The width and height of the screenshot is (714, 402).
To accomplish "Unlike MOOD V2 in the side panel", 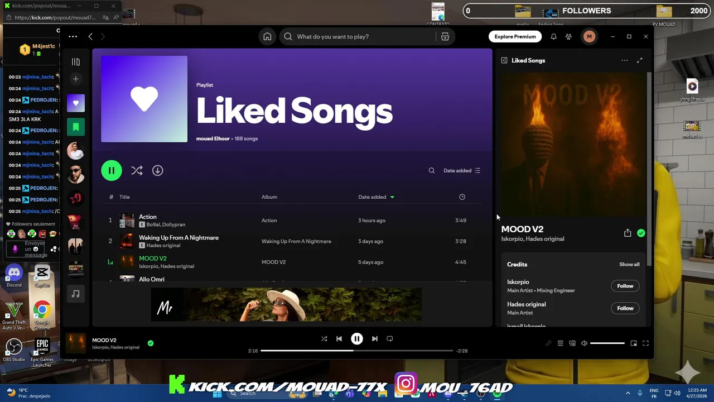I will [641, 233].
